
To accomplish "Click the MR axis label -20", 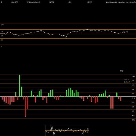I will (x=133, y=103).
